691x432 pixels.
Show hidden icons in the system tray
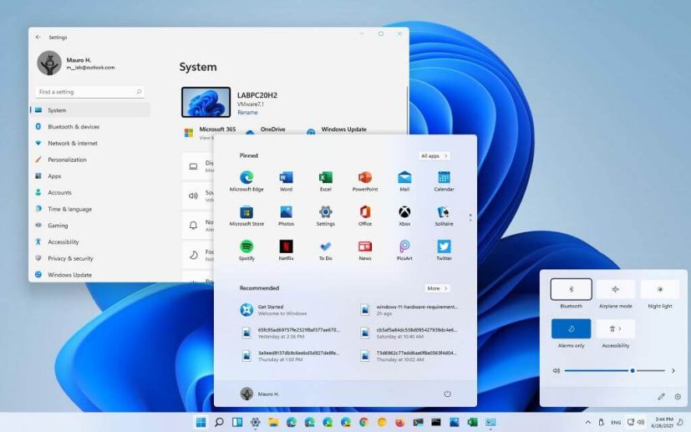click(588, 422)
